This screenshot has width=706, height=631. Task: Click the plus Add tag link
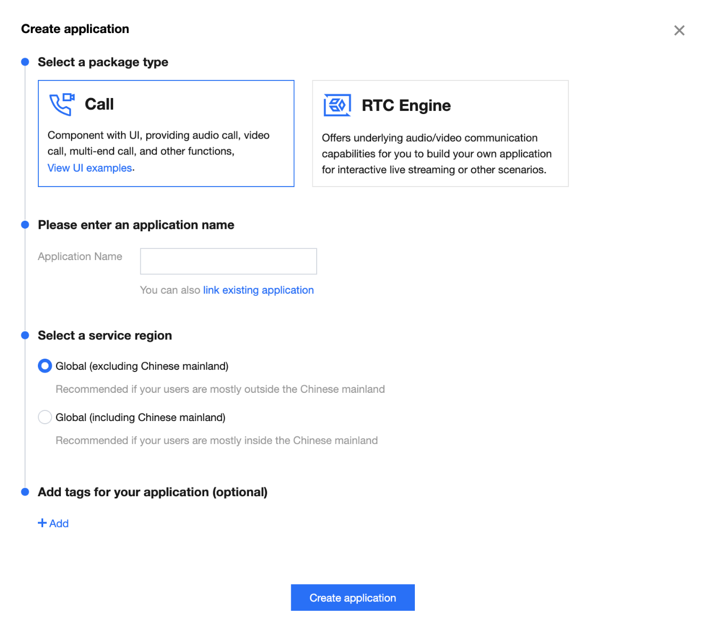point(53,523)
